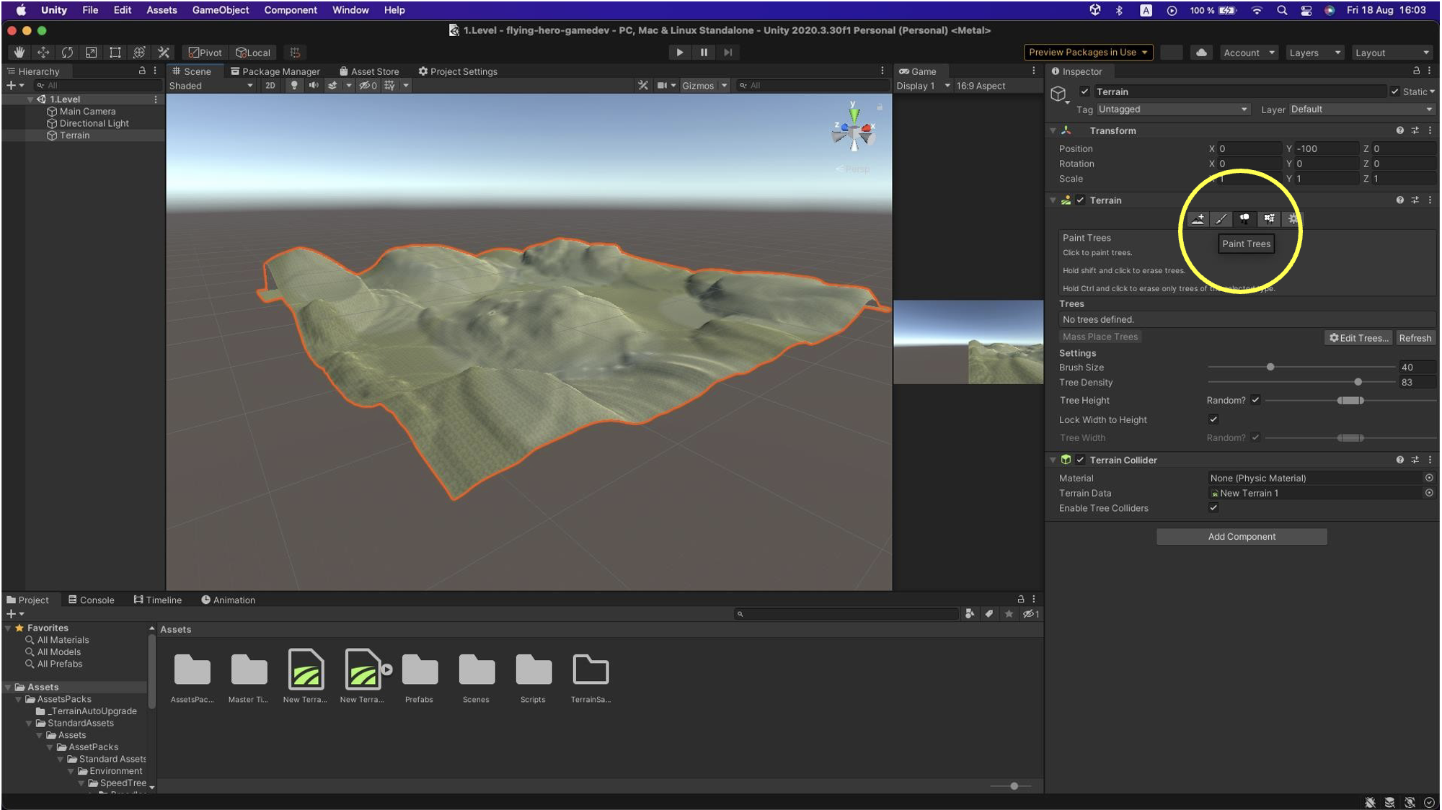Disable the Terrain component checkbox
The image size is (1442, 810).
[x=1080, y=200]
